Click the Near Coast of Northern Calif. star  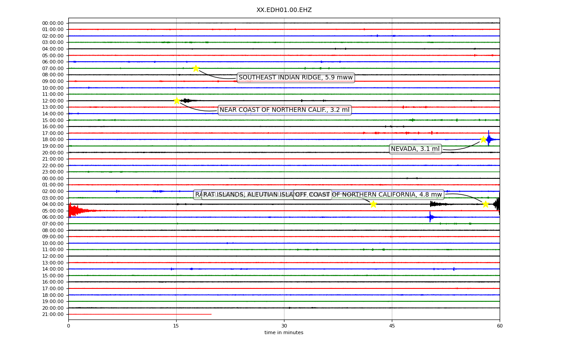tap(177, 101)
